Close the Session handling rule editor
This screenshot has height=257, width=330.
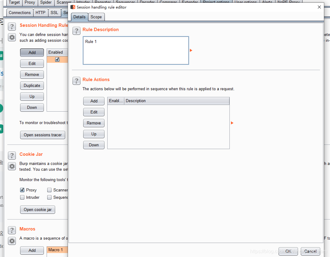[x=319, y=7]
